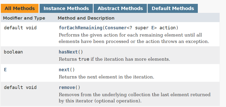226x107 pixels.
Task: Click the Modifier and Type column header
Action: click(x=24, y=18)
